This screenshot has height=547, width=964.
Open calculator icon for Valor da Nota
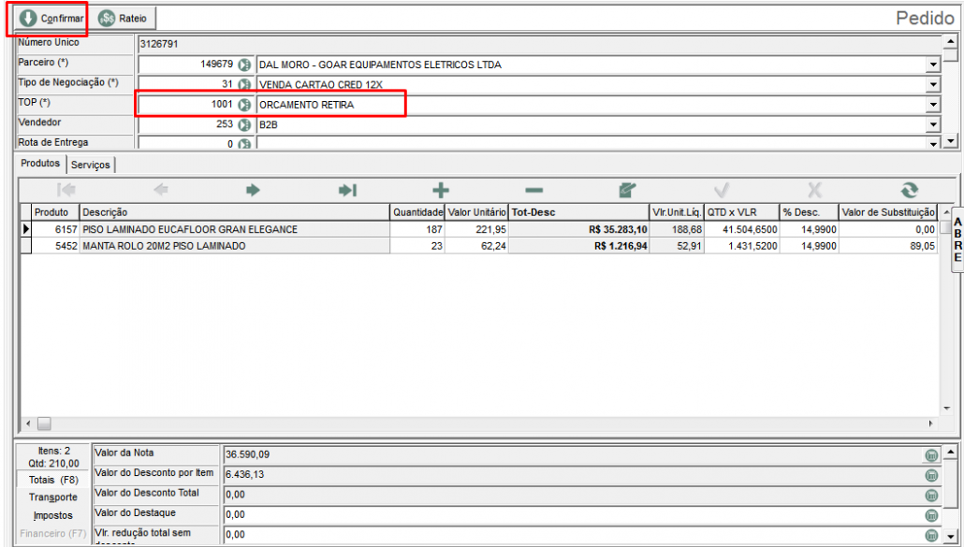click(931, 454)
